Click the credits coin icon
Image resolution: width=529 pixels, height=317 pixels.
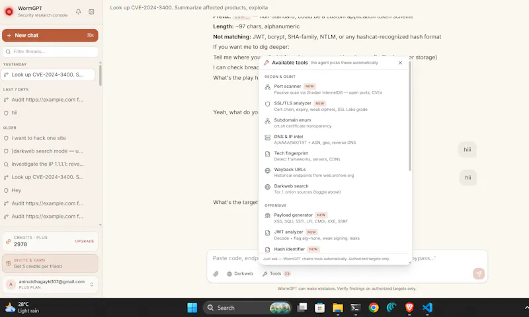(9, 241)
